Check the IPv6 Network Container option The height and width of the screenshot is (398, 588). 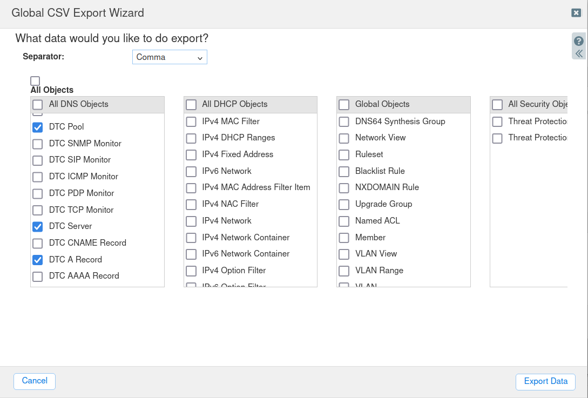coord(191,254)
